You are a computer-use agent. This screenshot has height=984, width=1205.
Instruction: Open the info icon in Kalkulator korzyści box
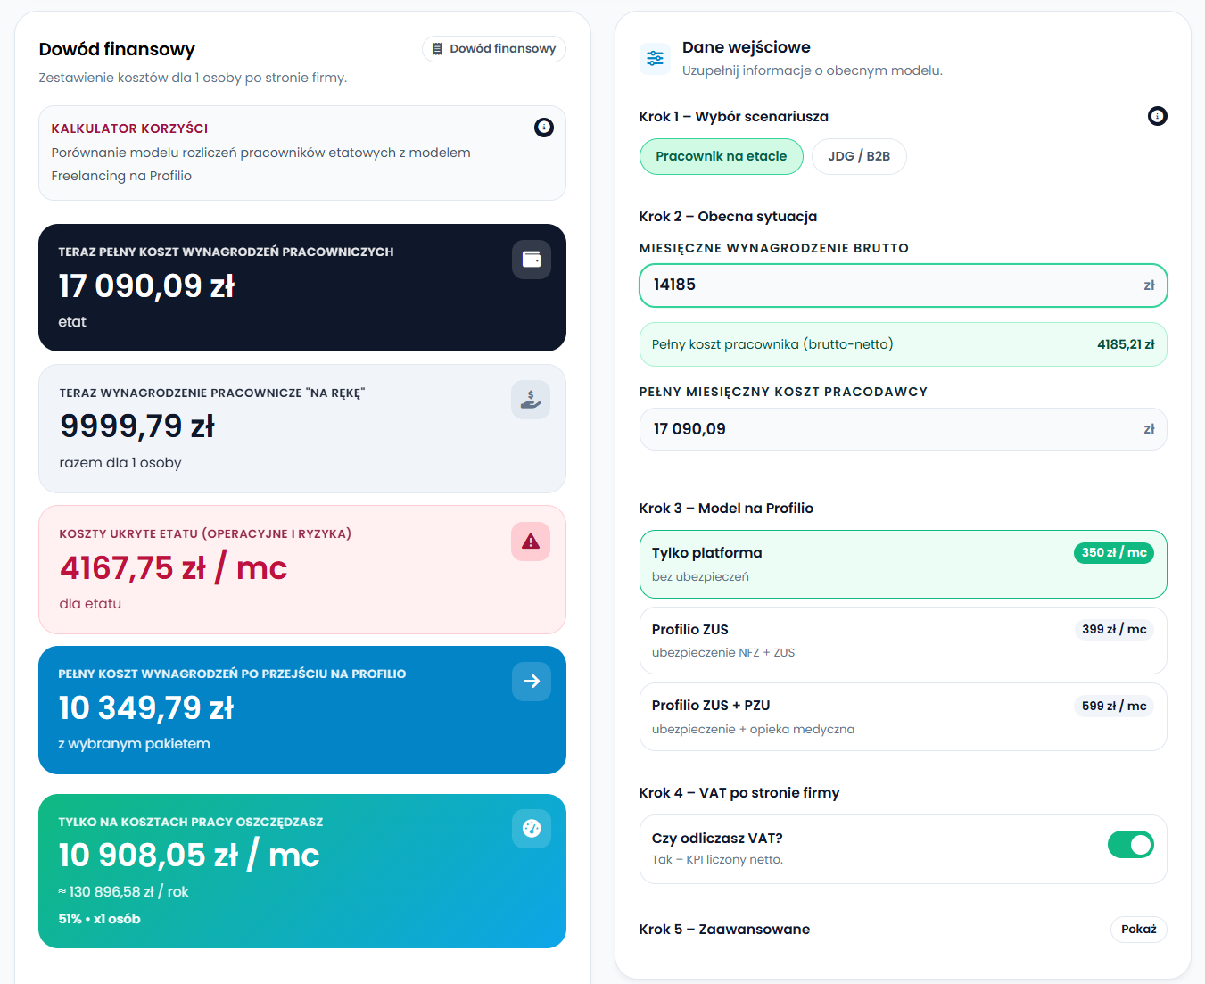[x=544, y=128]
